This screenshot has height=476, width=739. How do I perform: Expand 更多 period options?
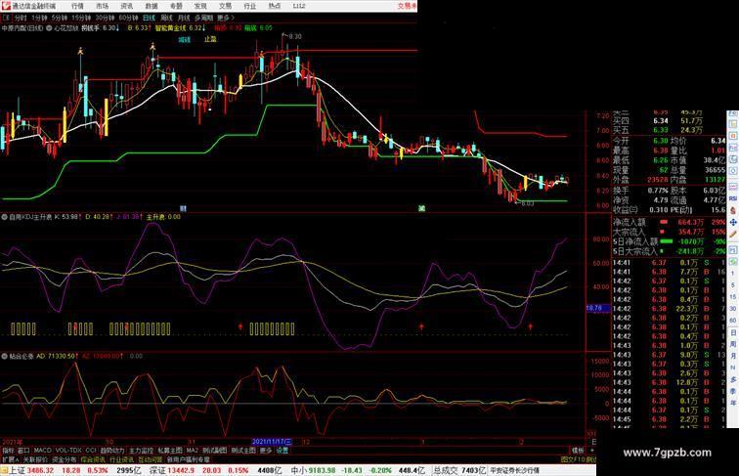tap(225, 18)
